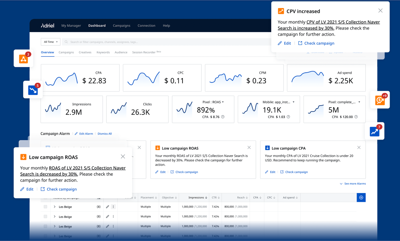Tick the checkbox of the topmost Les Beige row
This screenshot has width=400, height=241.
[45, 207]
